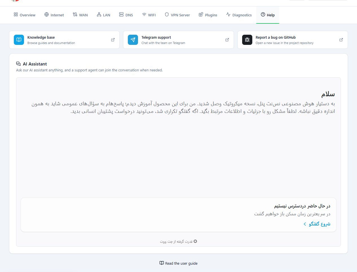
Task: Open the Telegram support title link
Action: [x=156, y=37]
